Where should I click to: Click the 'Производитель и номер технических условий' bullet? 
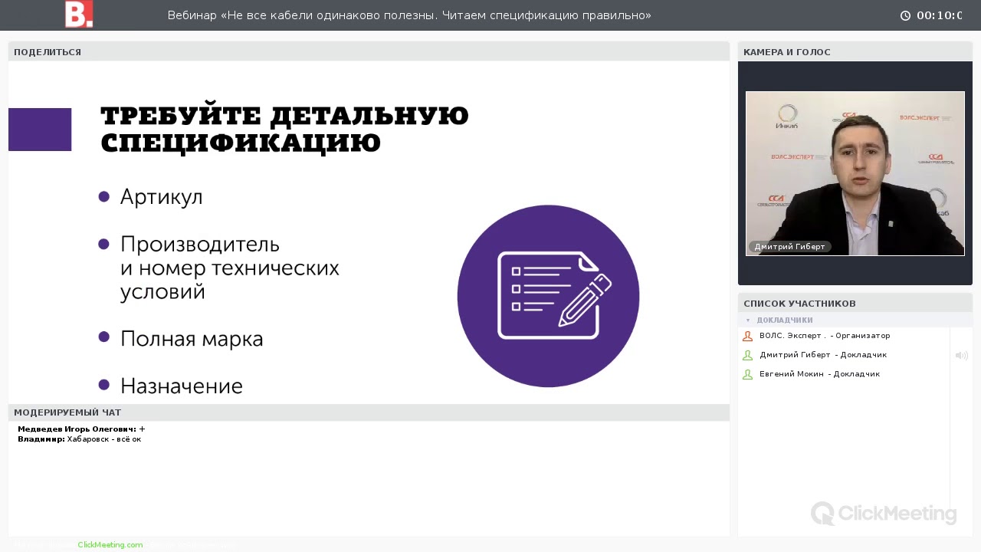219,268
